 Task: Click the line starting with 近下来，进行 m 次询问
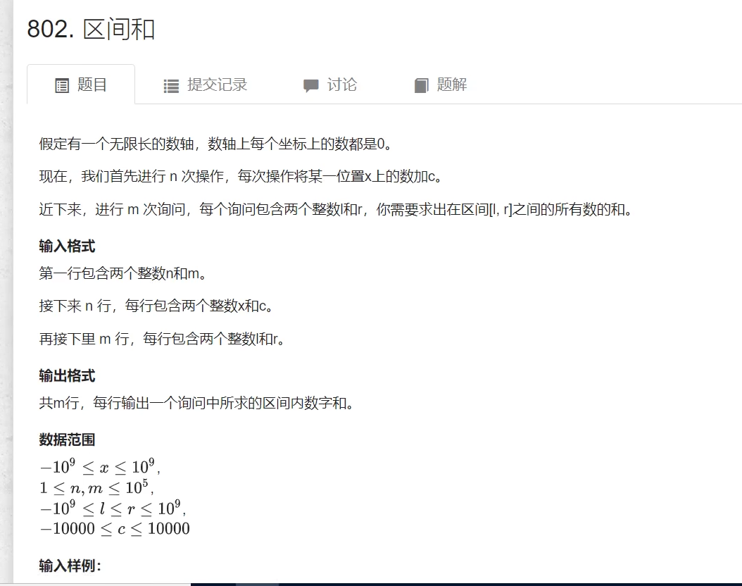(x=336, y=209)
